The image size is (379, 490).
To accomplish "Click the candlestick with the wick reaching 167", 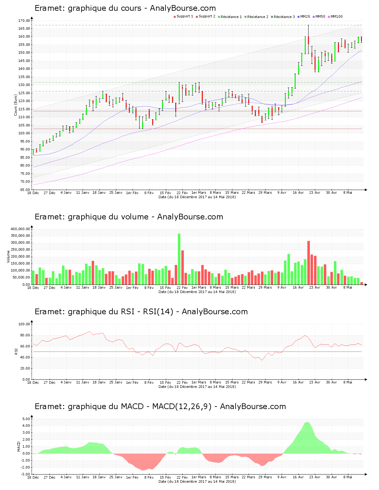I will click(308, 40).
